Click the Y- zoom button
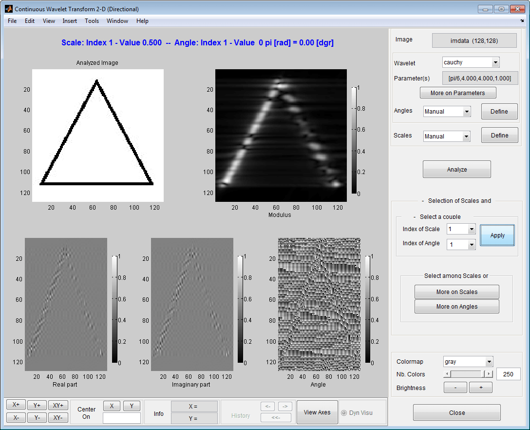This screenshot has height=430, width=530. 37,418
